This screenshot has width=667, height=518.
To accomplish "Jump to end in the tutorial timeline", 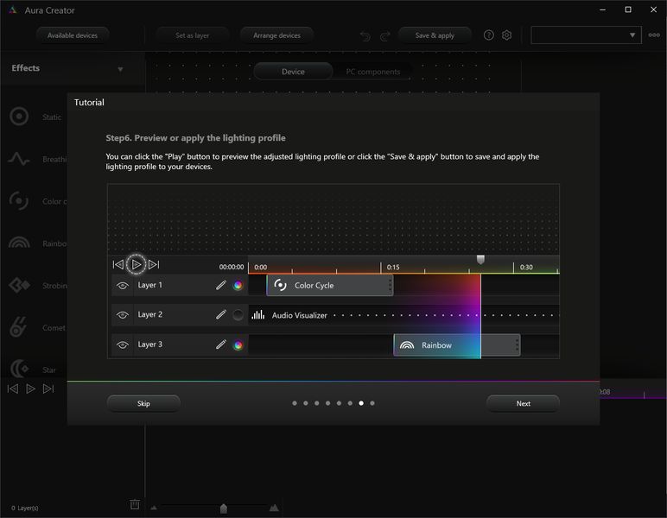I will coord(154,265).
